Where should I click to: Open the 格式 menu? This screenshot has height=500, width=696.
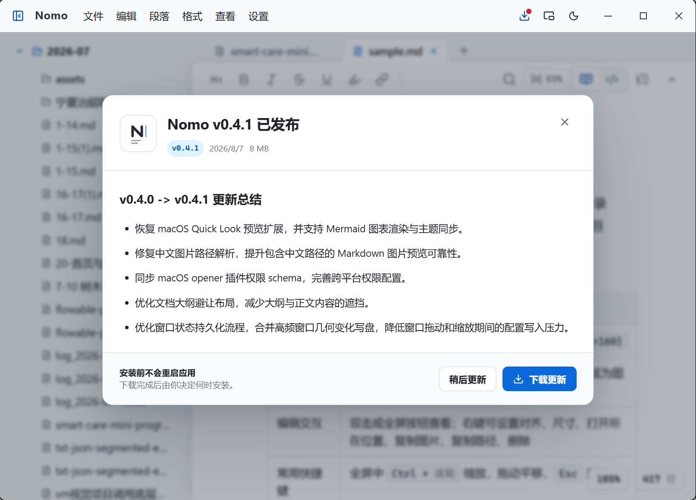192,16
